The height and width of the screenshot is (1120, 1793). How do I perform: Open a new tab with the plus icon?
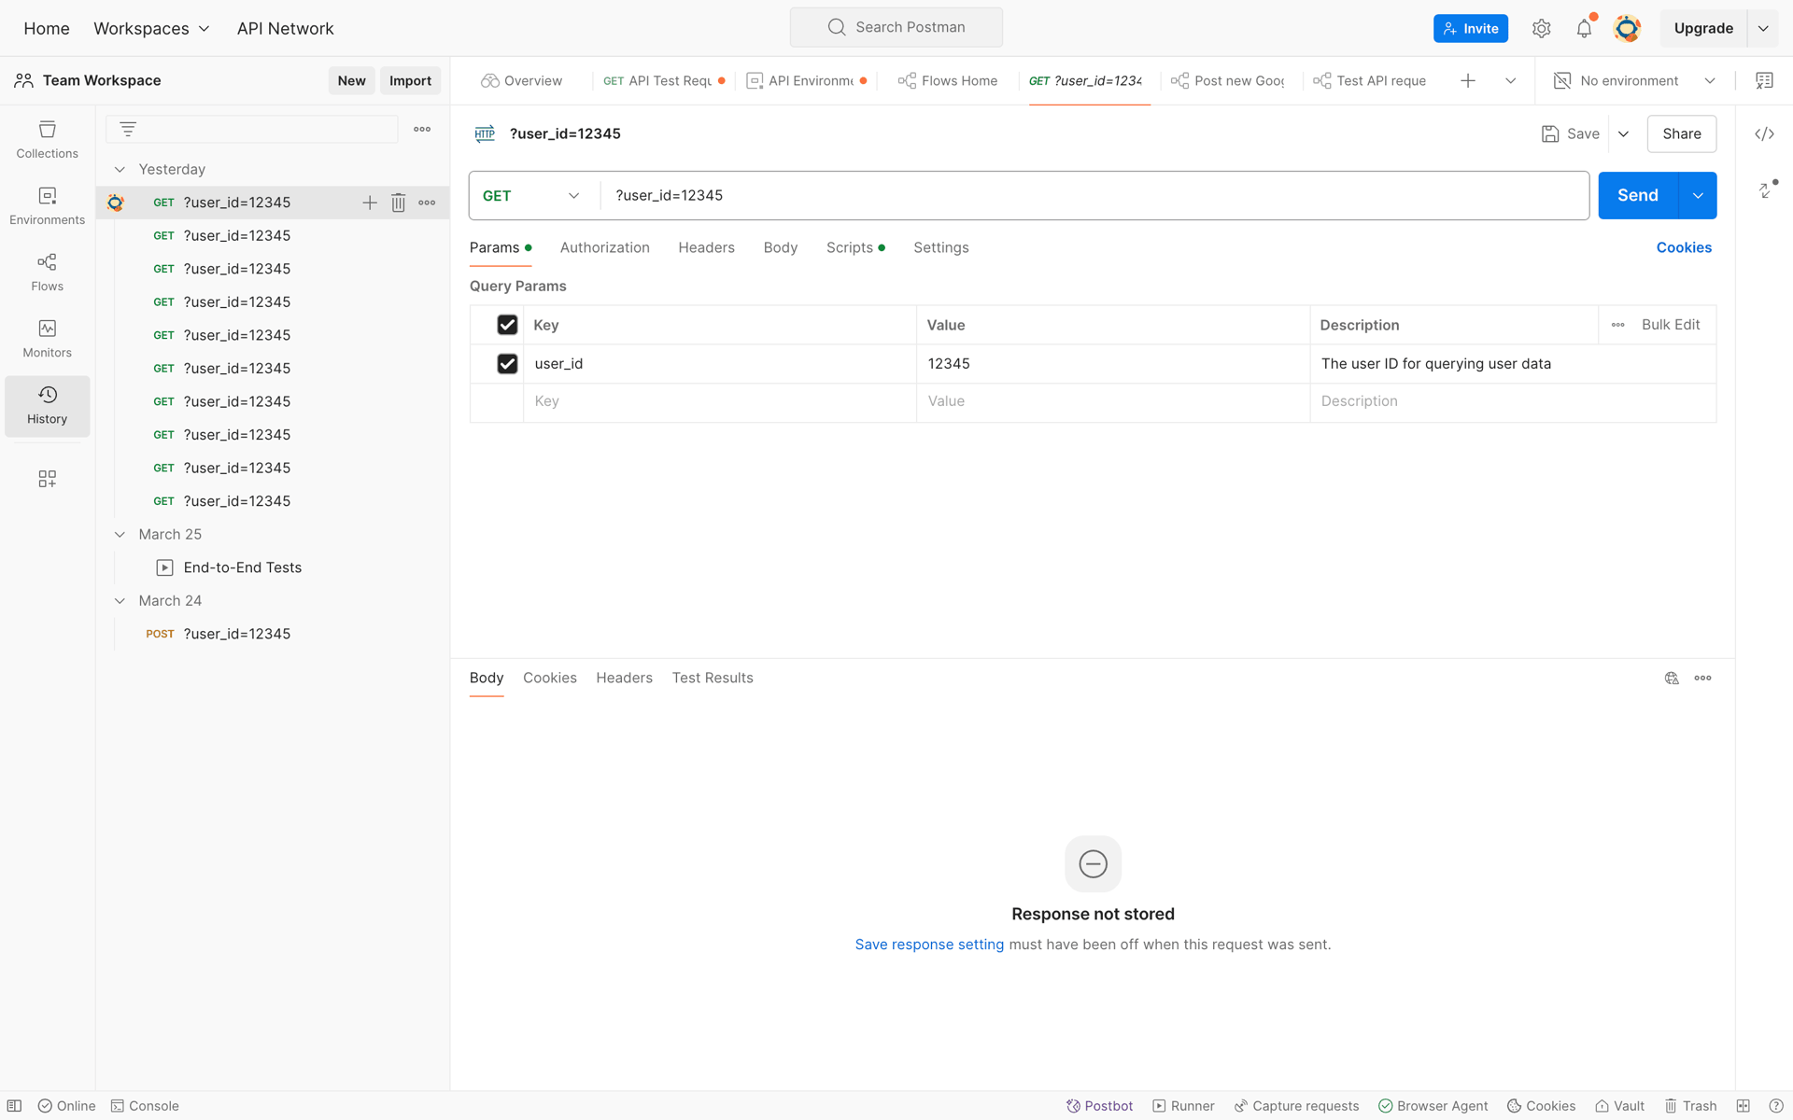point(1468,80)
